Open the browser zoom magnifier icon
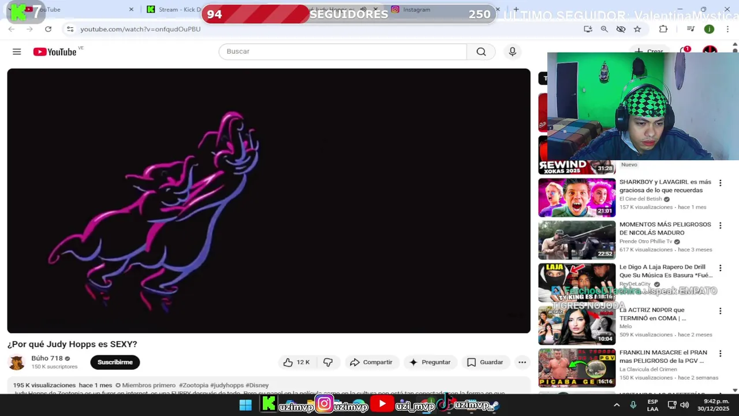Viewport: 739px width, 416px height. (x=604, y=29)
